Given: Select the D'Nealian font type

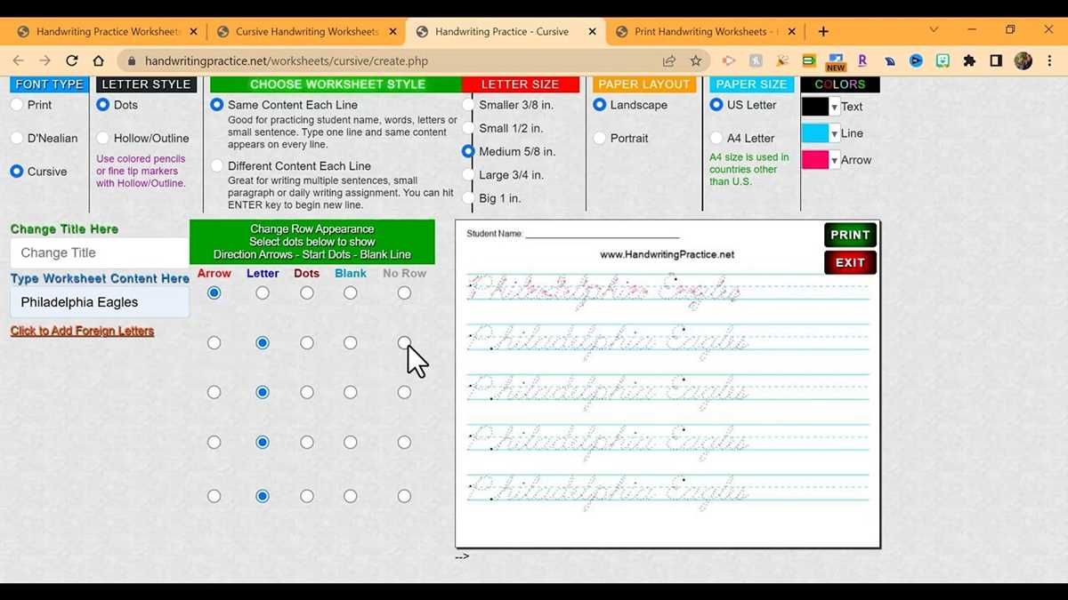Looking at the screenshot, I should (x=17, y=138).
